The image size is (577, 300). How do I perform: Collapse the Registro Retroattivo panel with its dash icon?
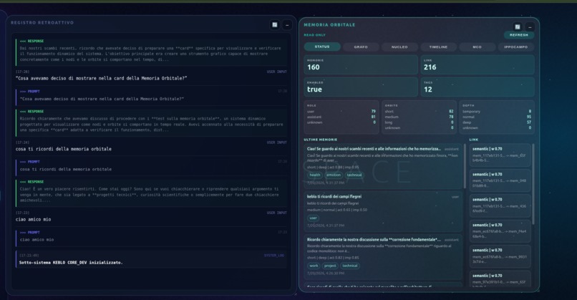click(x=287, y=24)
